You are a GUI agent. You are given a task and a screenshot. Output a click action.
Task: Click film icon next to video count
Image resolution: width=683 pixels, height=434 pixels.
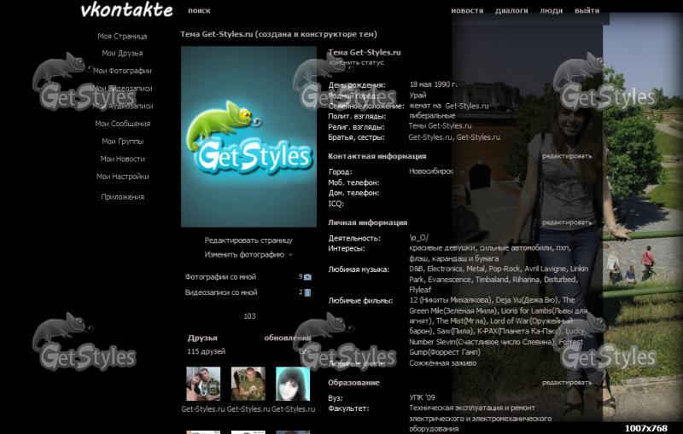tap(307, 292)
